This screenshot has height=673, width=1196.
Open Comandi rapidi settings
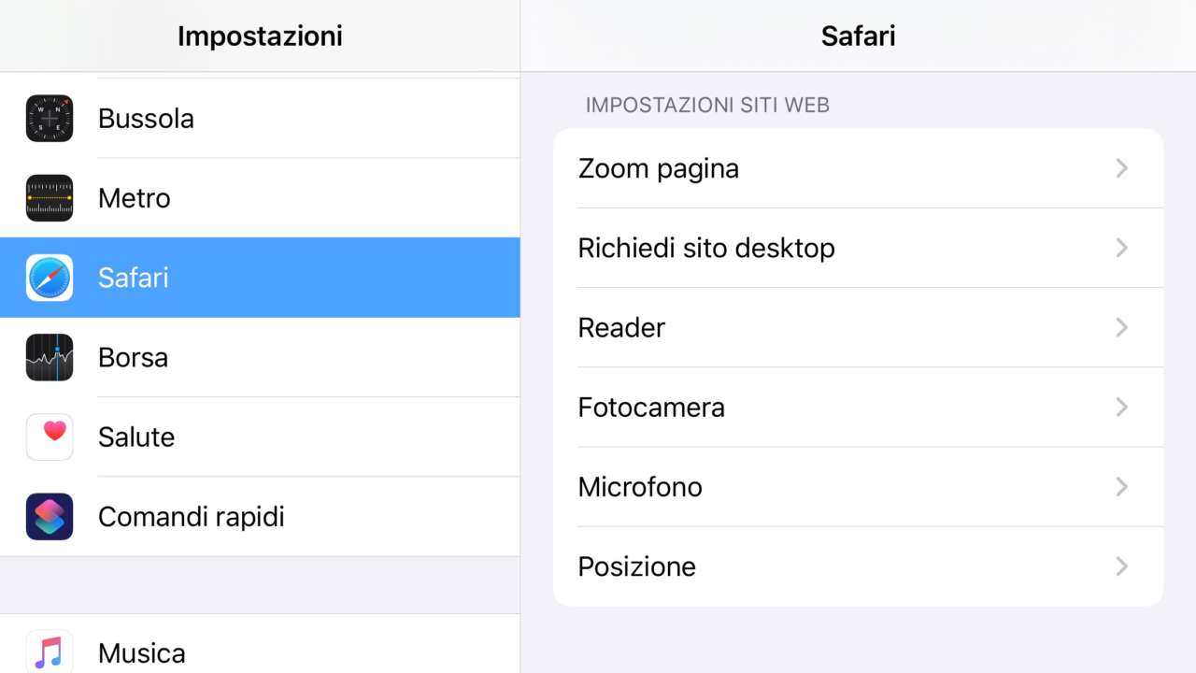[192, 516]
